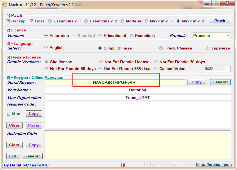
Task: Click the Patch button
Action: tap(220, 21)
